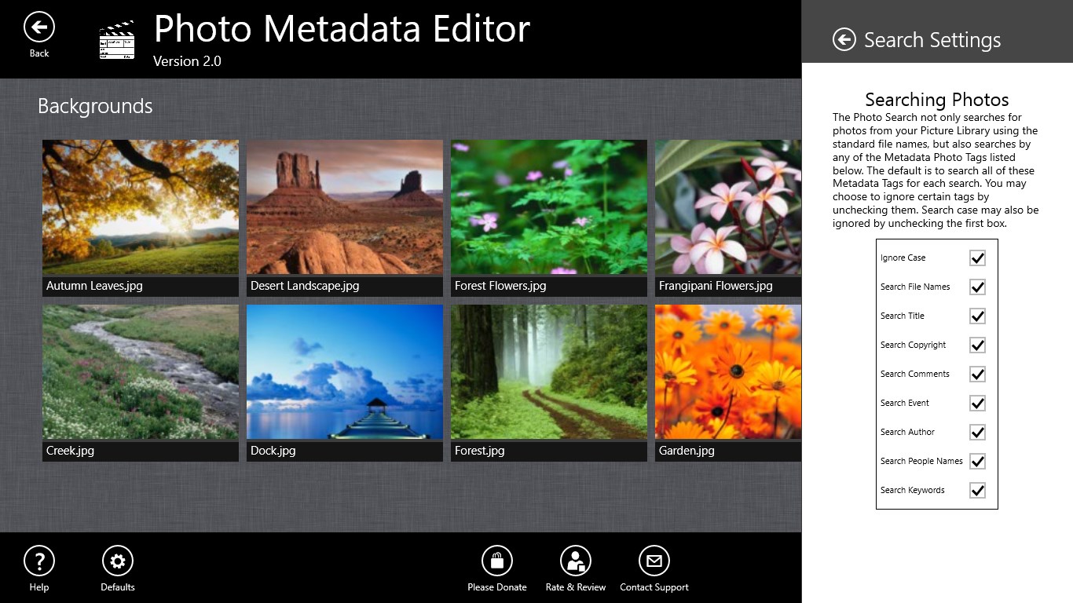Uncheck Search People Names option
The image size is (1073, 603).
pos(977,462)
